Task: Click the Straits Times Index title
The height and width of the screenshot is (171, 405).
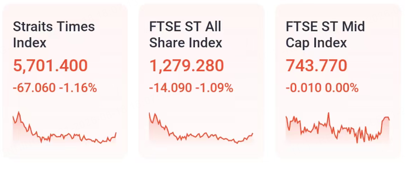Action: pos(54,35)
